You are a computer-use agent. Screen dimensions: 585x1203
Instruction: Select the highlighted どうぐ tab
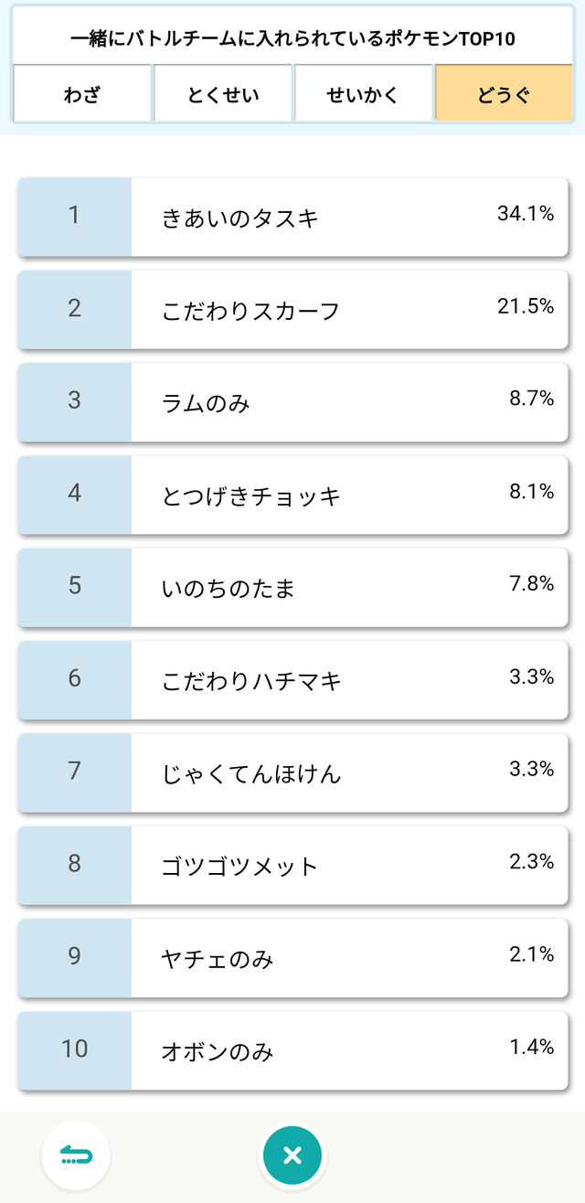click(504, 94)
